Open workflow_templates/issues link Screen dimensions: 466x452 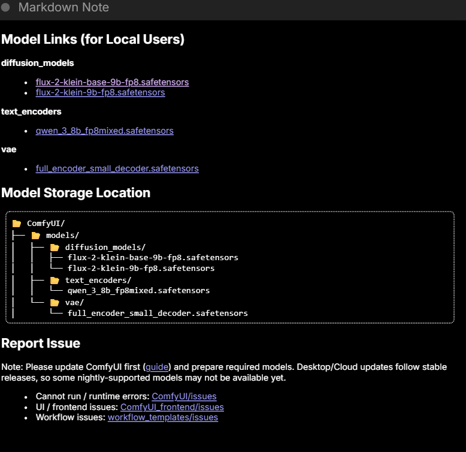[x=163, y=417]
